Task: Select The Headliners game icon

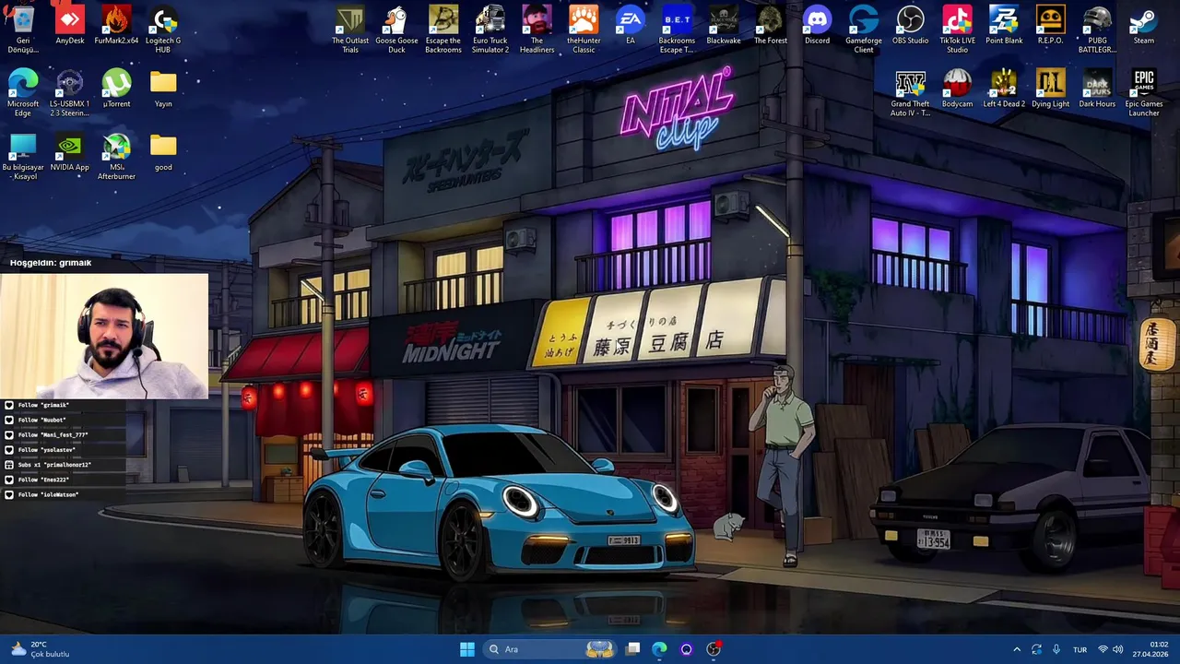Action: (537, 30)
